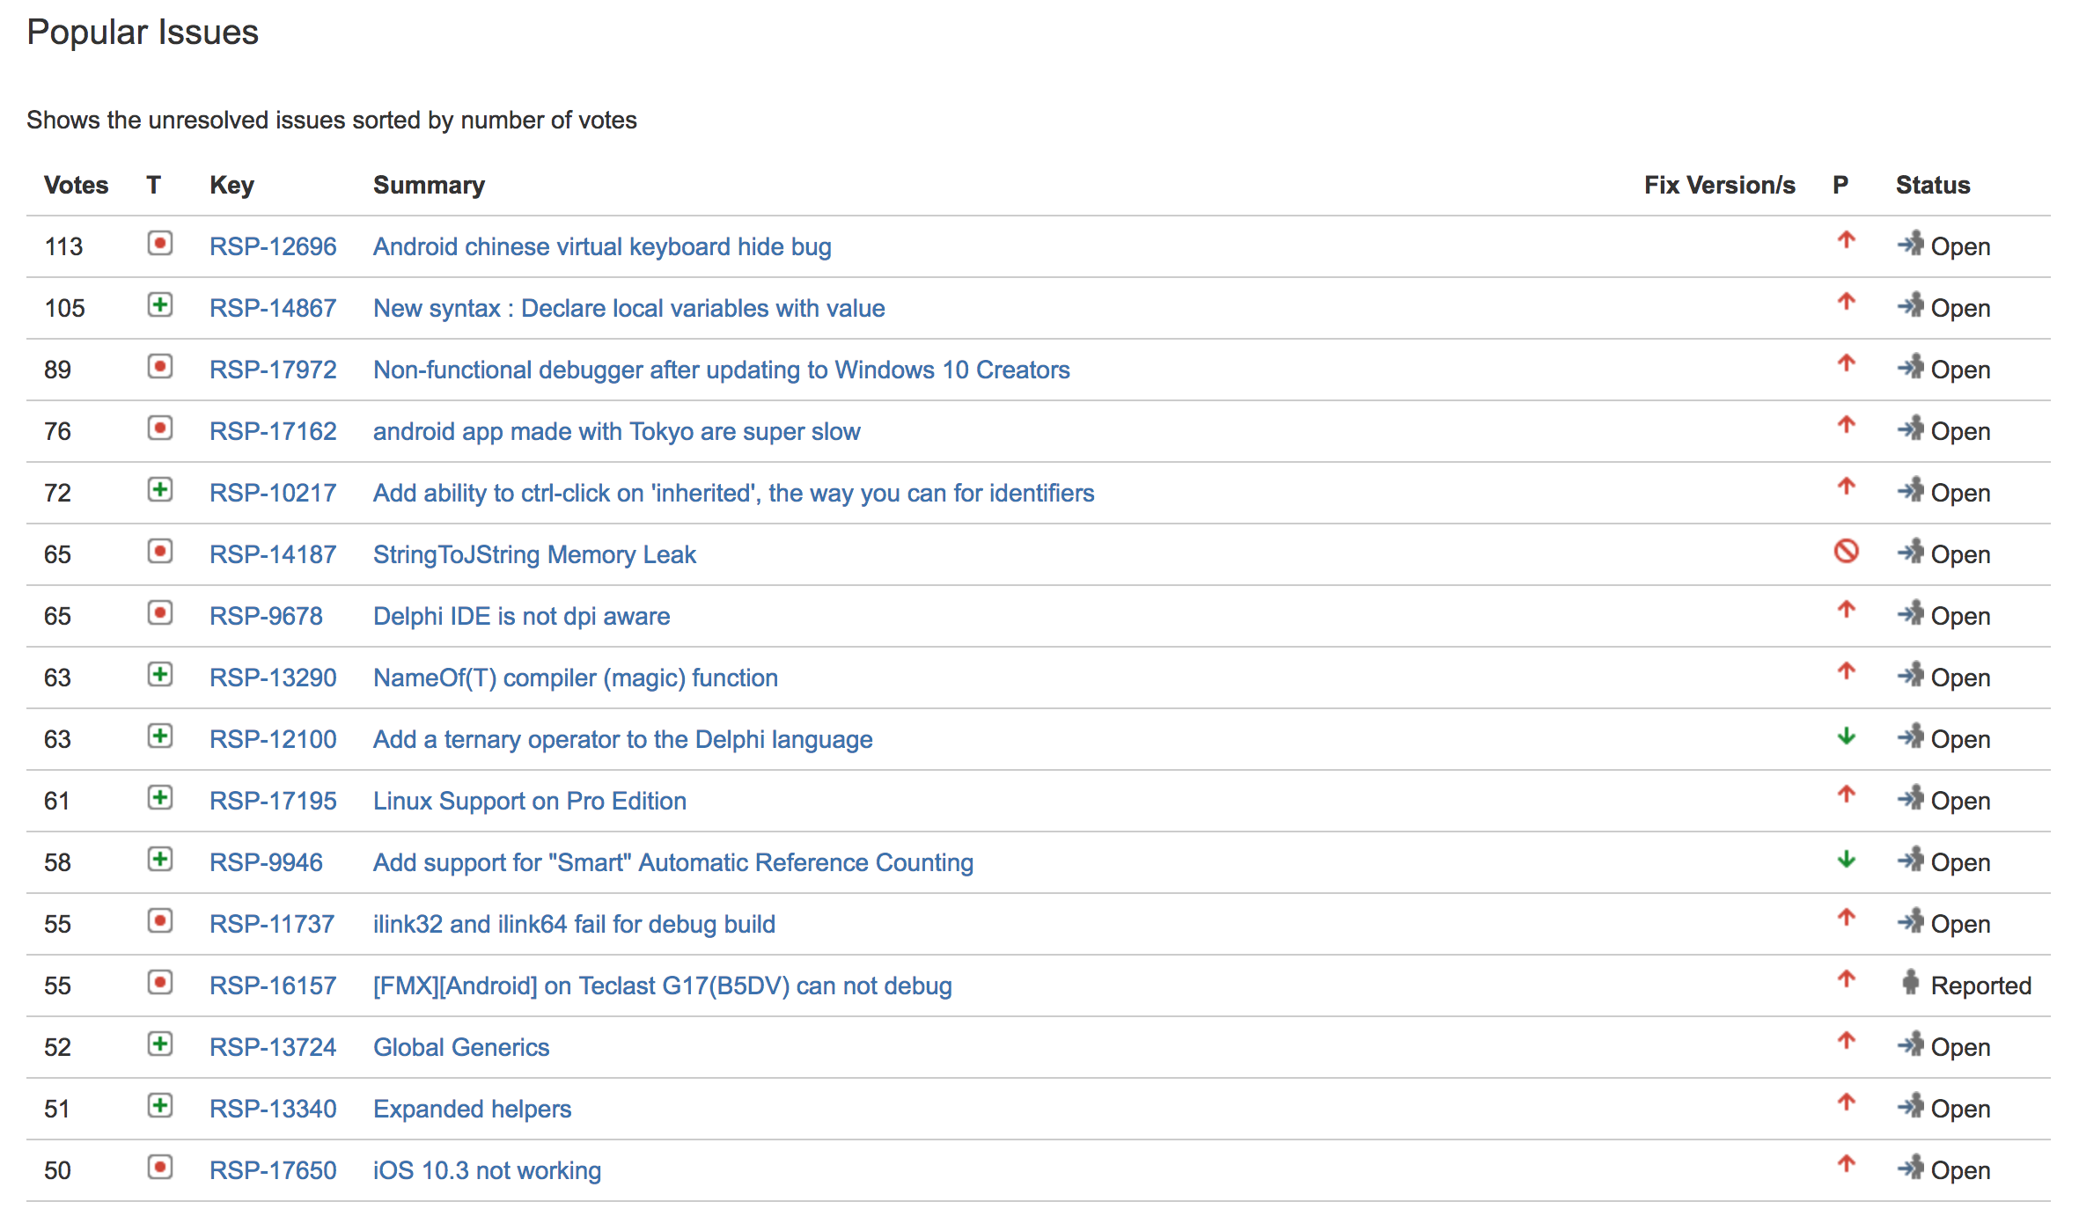2079x1209 pixels.
Task: Click the 'Reported' status text
Action: coord(1980,986)
